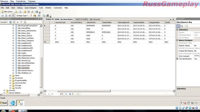
Task: Expand the Programmability folder node
Action: click(10, 80)
